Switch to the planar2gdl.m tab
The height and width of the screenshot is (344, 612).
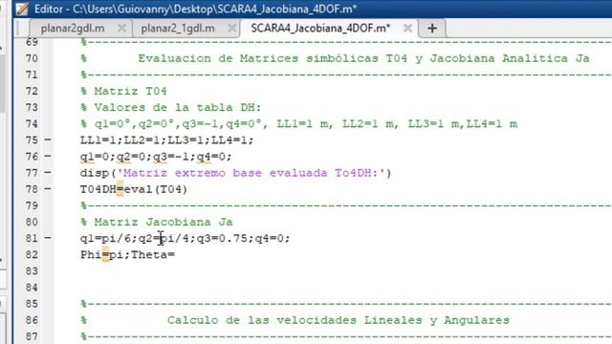pyautogui.click(x=73, y=29)
